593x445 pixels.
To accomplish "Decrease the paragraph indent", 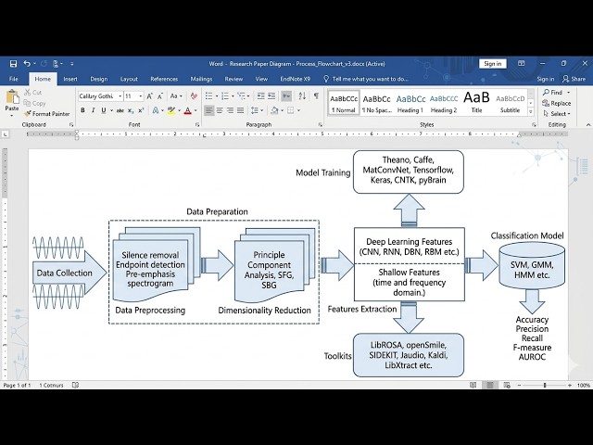I will (x=260, y=96).
